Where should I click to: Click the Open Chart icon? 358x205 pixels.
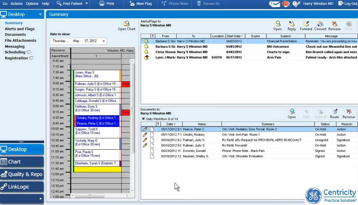tap(126, 26)
